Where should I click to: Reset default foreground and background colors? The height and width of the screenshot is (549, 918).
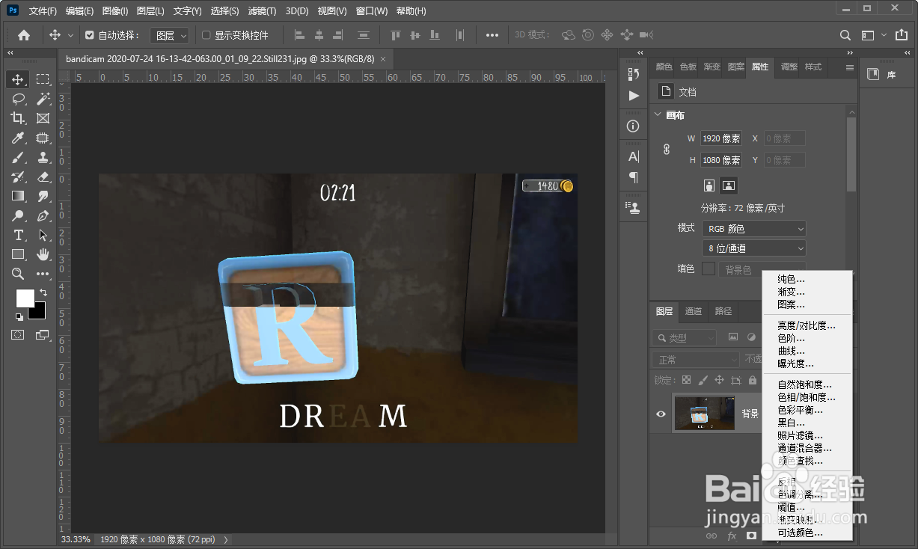click(19, 317)
